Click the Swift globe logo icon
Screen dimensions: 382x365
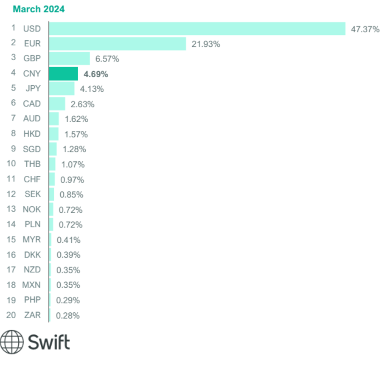(12, 342)
